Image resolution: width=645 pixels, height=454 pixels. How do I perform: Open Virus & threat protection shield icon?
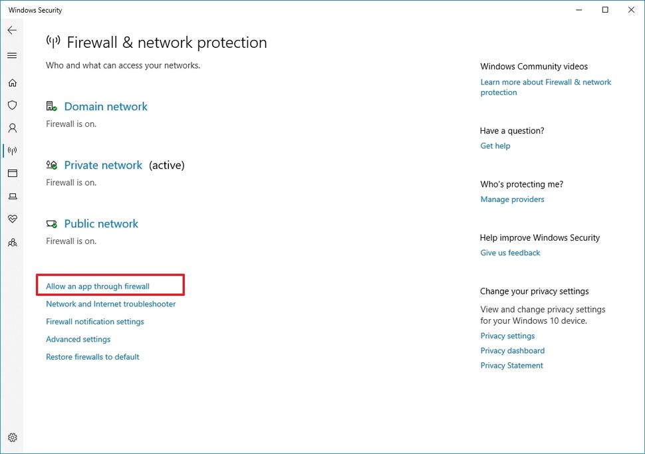12,105
